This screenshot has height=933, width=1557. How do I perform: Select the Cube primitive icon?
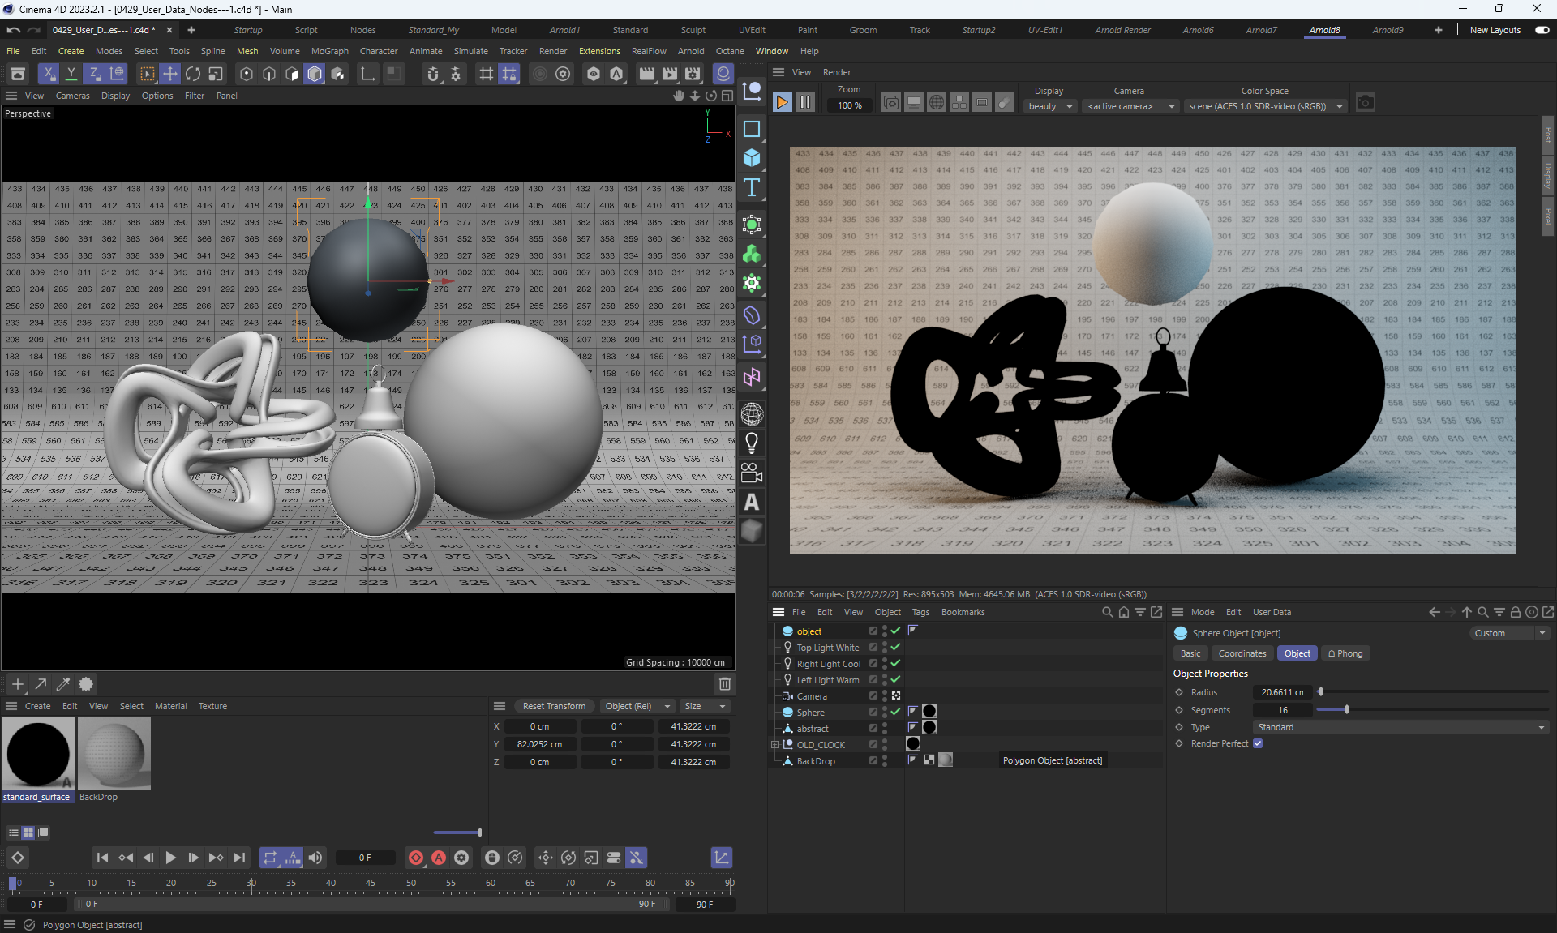tap(752, 158)
